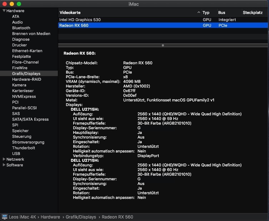
Task: Select Ethernet-Karten in sidebar
Action: tap(27, 51)
